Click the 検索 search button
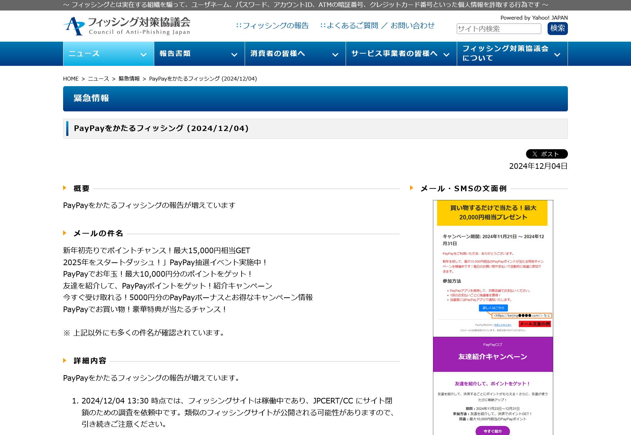This screenshot has height=435, width=631. pyautogui.click(x=557, y=28)
